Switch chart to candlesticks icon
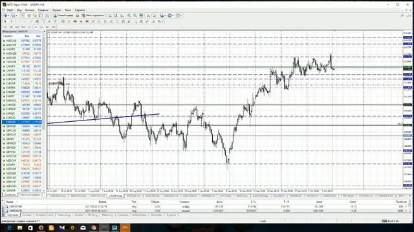Image resolution: width=414 pixels, height=232 pixels. point(116,15)
